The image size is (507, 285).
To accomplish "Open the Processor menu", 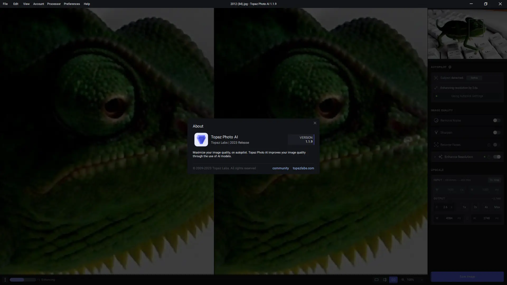I will point(54,4).
